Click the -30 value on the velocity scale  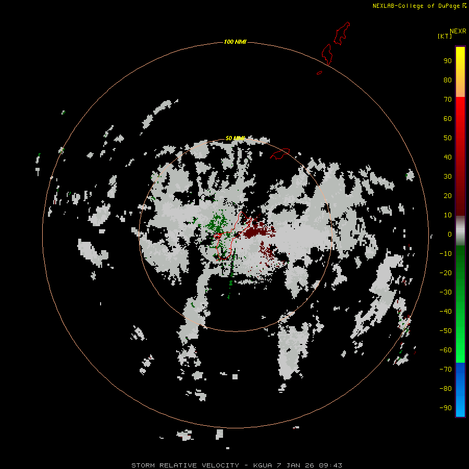(x=446, y=292)
